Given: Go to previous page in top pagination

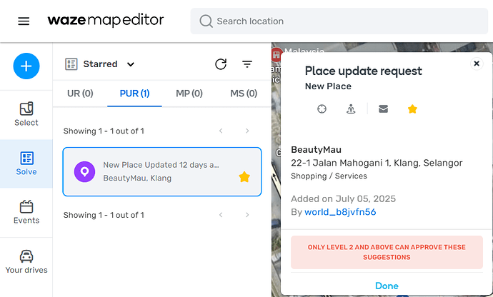Looking at the screenshot, I should click(x=221, y=131).
